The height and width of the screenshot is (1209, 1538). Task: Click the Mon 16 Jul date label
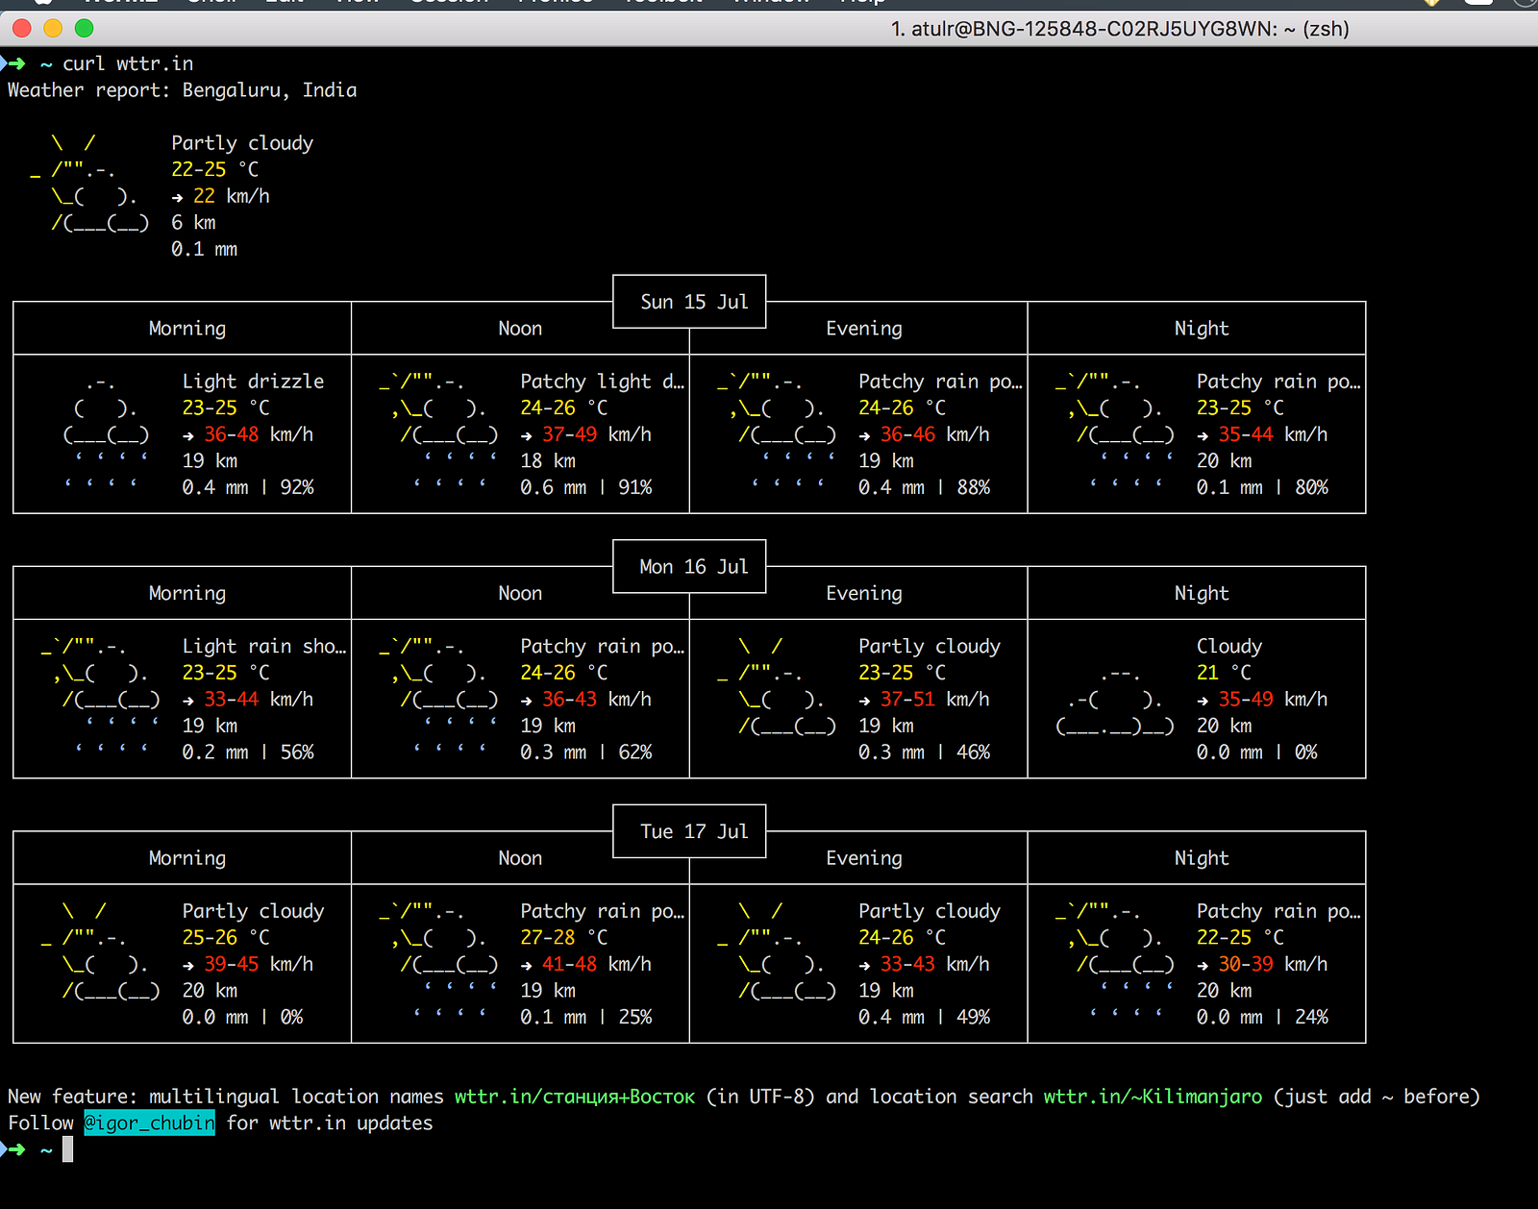tap(693, 567)
